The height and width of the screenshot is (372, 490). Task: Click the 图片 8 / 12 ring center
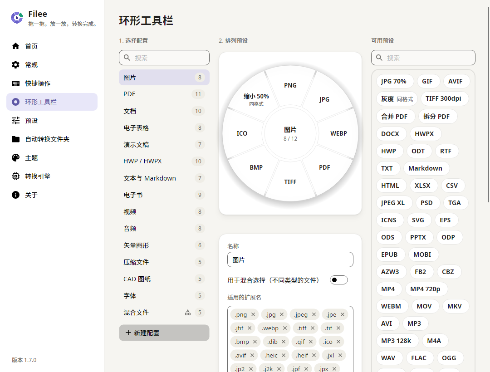(290, 134)
